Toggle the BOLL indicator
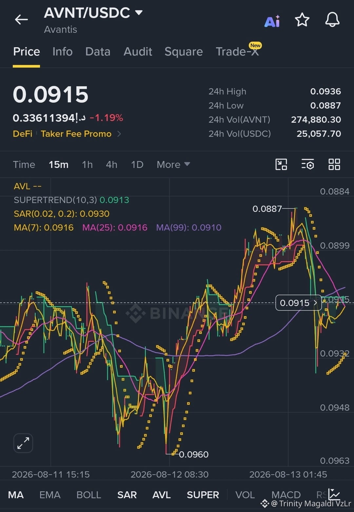This screenshot has width=354, height=512. click(x=88, y=495)
